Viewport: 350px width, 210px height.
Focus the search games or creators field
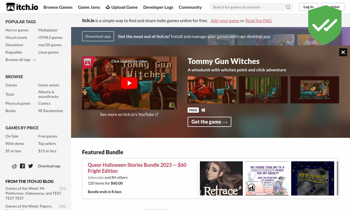coord(247,7)
